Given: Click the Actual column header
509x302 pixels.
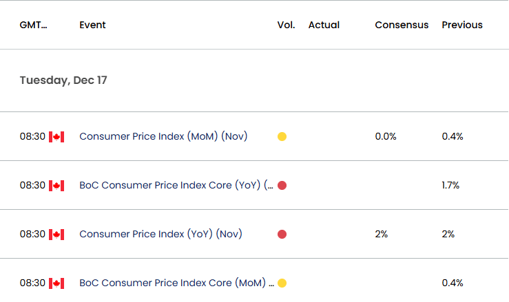Looking at the screenshot, I should point(324,25).
